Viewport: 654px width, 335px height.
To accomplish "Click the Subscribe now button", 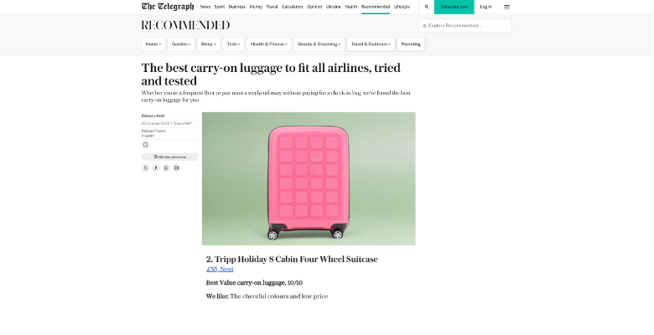I will (454, 7).
